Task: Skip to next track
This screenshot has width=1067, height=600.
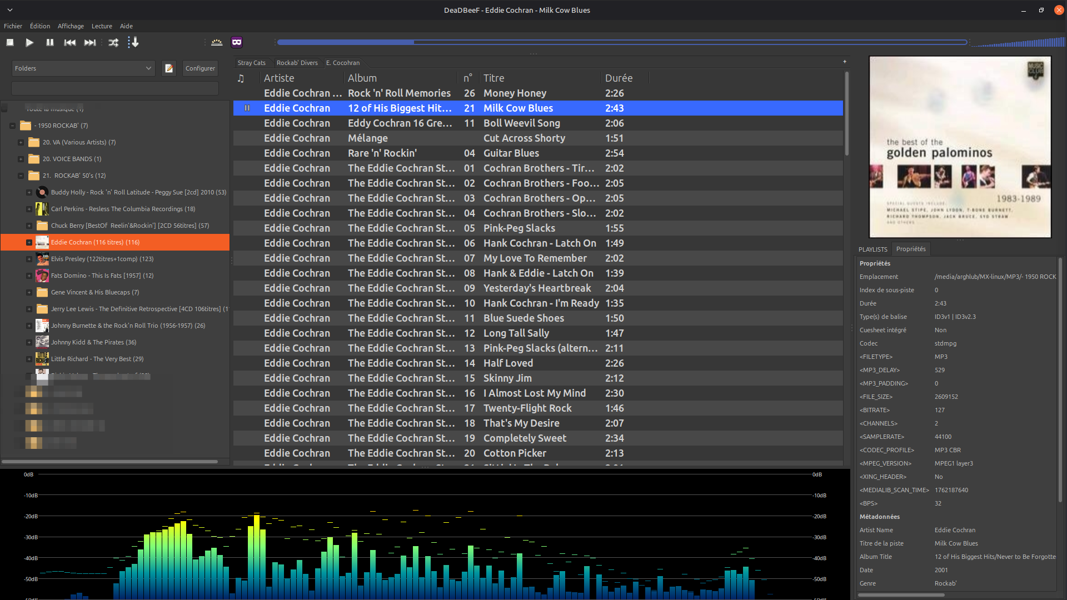Action: 90,42
